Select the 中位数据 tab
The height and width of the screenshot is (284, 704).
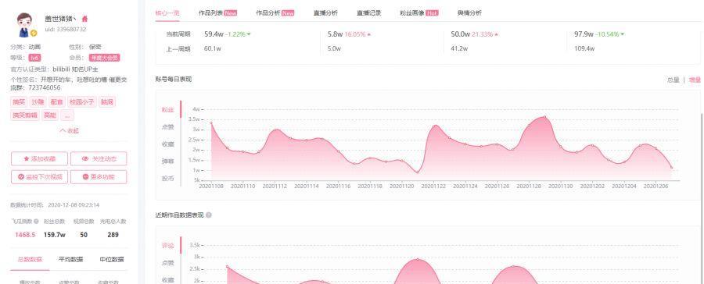point(111,259)
